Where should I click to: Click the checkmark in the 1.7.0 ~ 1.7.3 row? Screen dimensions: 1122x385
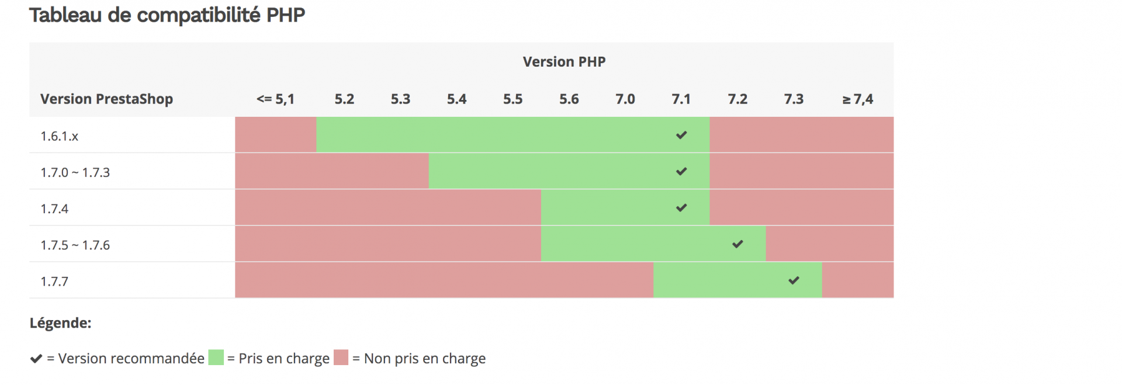coord(681,172)
